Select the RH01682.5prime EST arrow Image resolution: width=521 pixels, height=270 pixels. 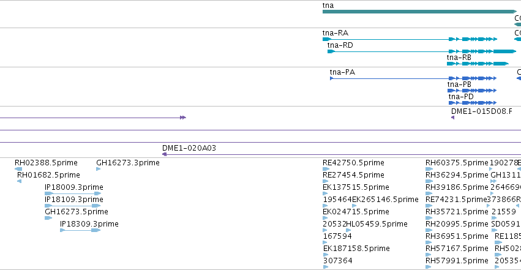coord(19,181)
